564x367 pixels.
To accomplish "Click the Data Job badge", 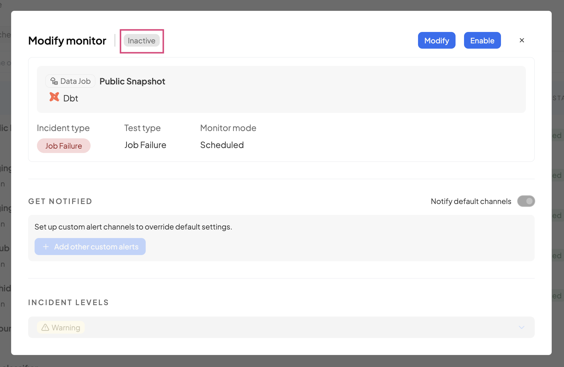I will pos(70,81).
